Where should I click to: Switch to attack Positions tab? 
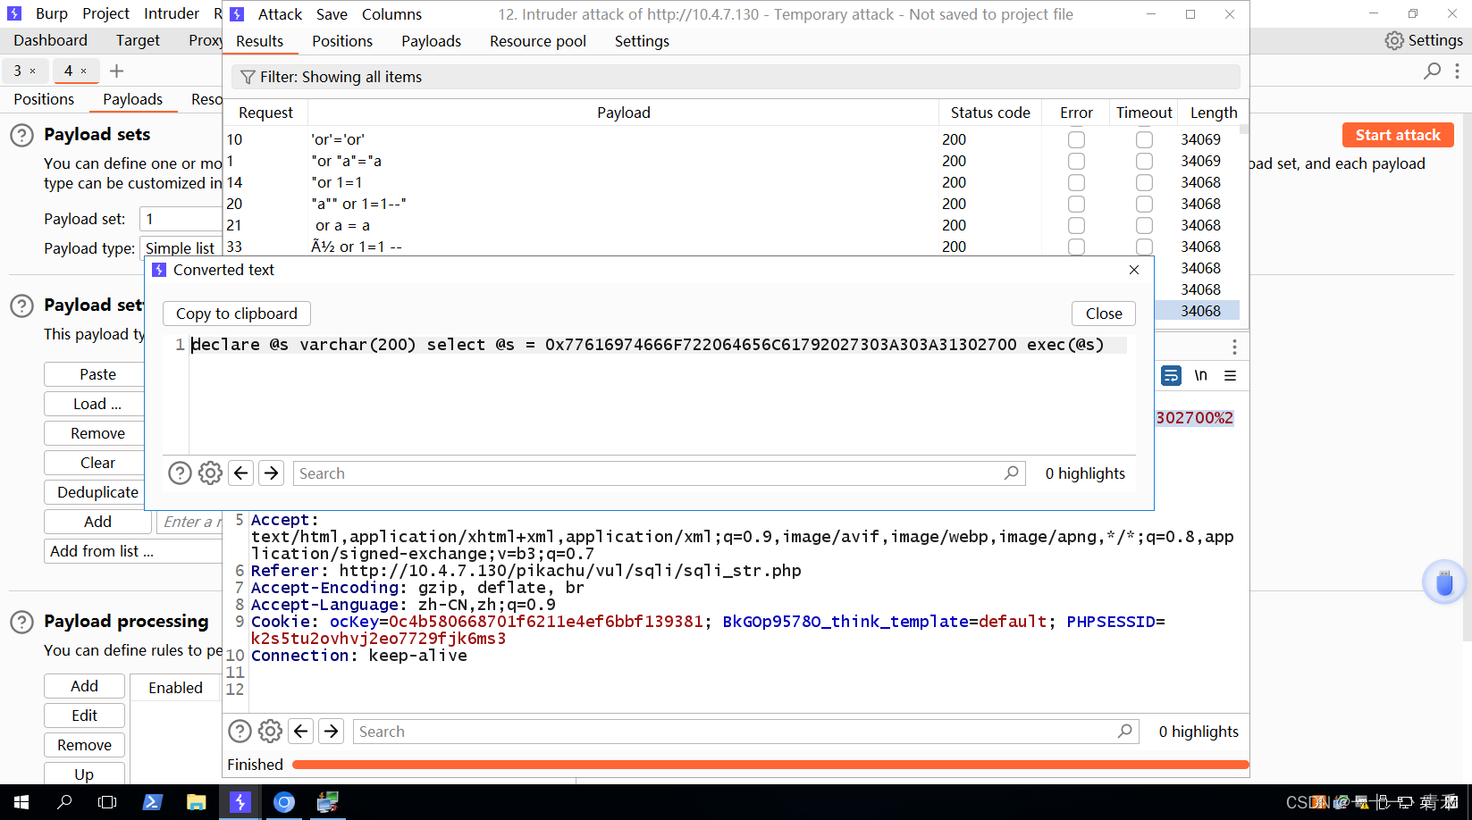click(342, 41)
